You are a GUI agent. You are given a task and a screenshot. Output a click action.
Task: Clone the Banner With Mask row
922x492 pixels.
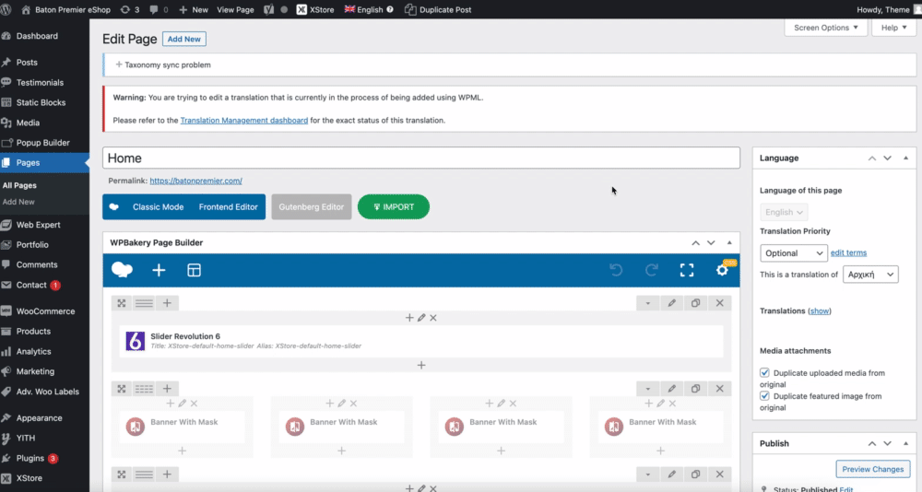click(x=695, y=389)
